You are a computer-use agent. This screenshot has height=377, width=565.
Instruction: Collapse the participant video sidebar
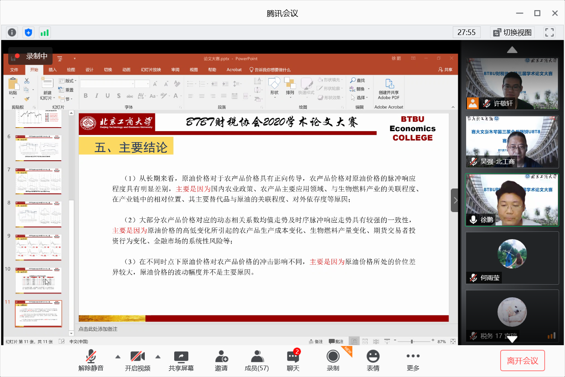(x=454, y=200)
